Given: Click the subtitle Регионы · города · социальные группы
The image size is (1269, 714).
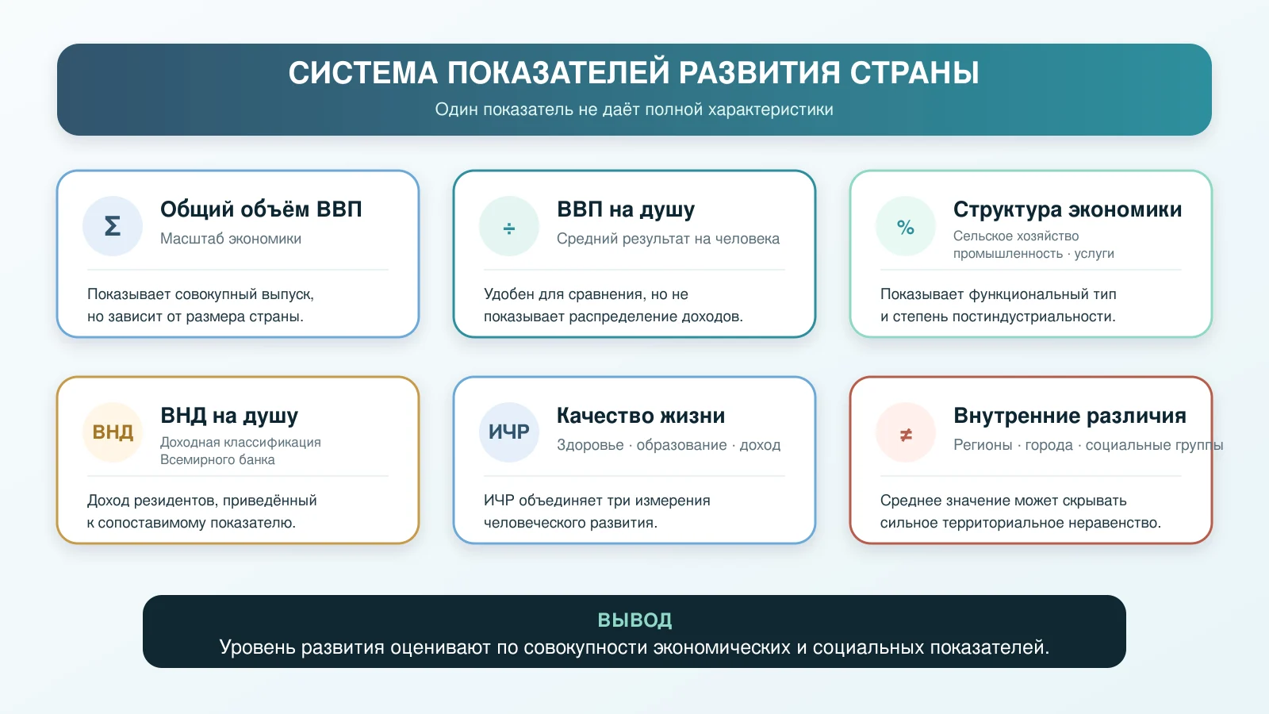Looking at the screenshot, I should click(1088, 445).
